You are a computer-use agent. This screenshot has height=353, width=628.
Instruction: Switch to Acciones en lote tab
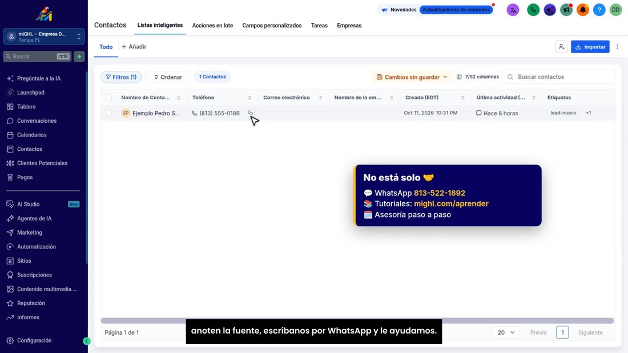click(212, 26)
